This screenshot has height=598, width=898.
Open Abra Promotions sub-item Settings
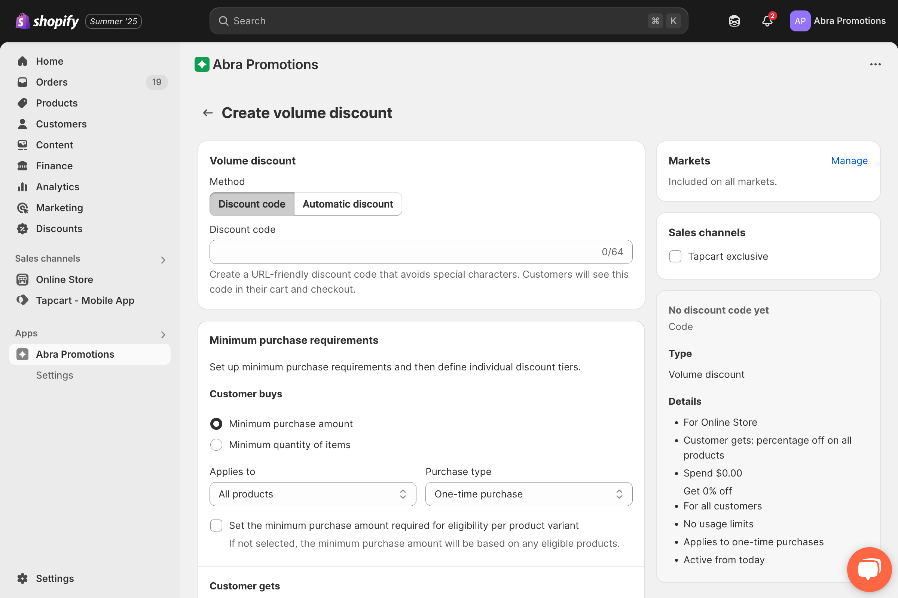[55, 375]
